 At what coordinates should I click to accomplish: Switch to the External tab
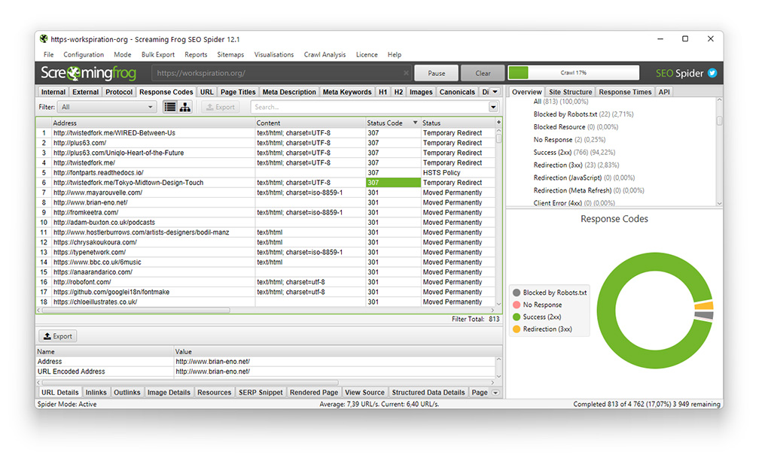click(86, 92)
